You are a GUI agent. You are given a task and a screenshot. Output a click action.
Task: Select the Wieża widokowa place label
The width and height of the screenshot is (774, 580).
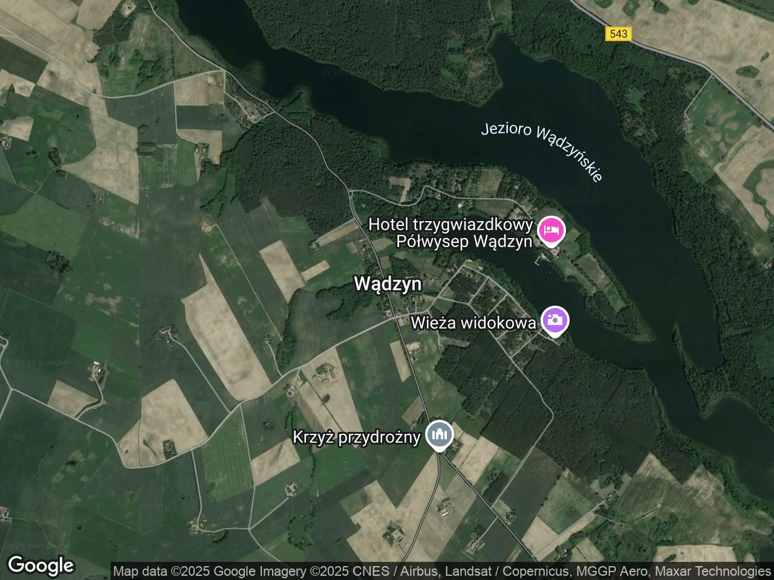coord(473,323)
